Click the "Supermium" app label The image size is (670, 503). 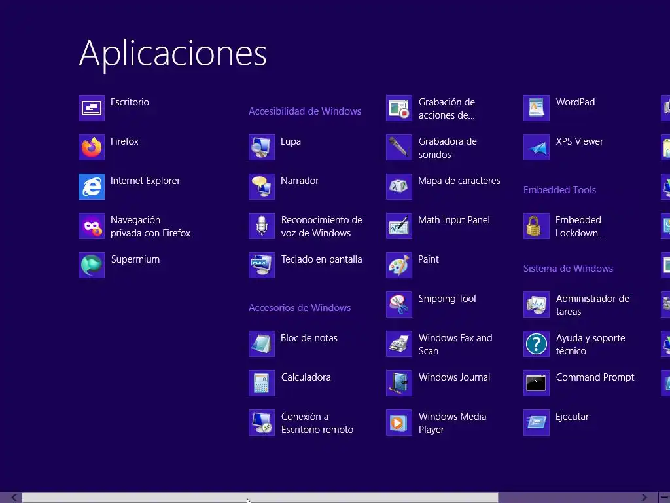(x=135, y=259)
